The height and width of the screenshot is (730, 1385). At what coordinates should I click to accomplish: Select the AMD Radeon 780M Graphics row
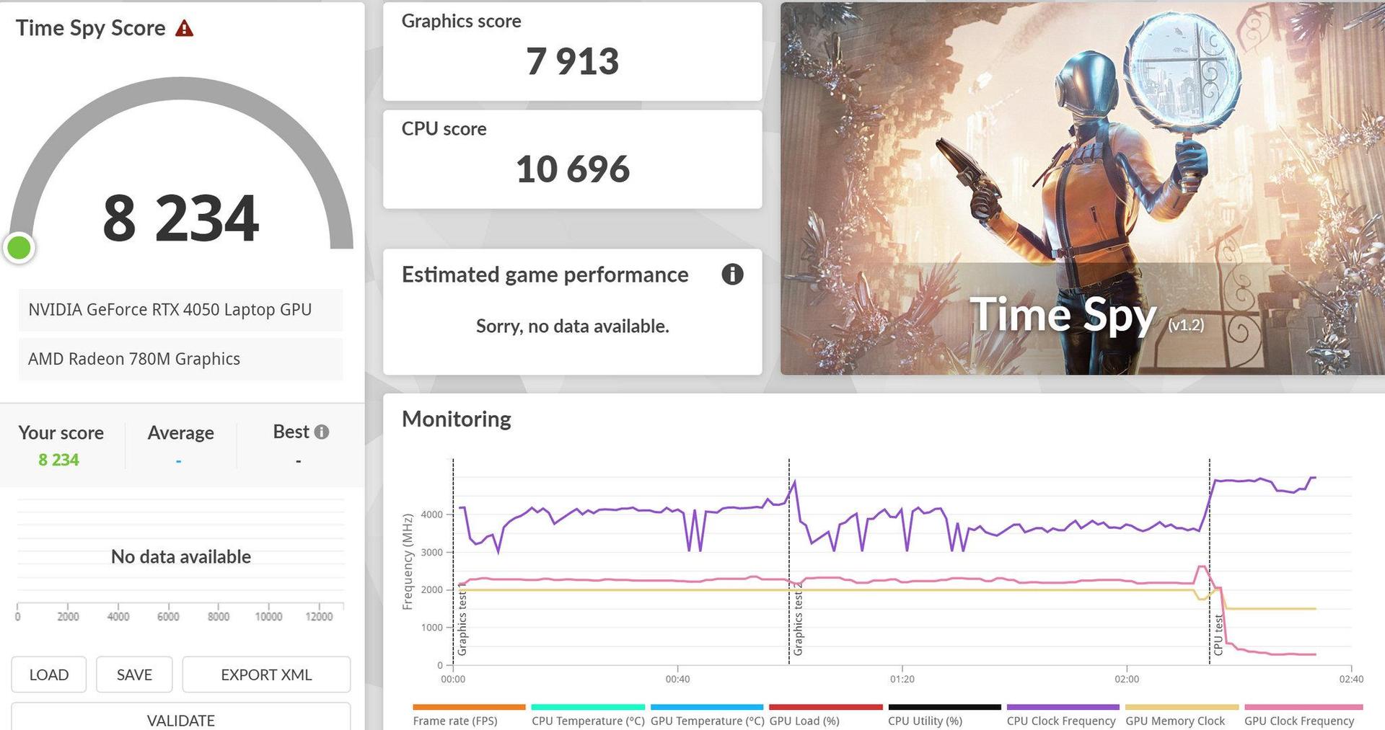[x=180, y=359]
